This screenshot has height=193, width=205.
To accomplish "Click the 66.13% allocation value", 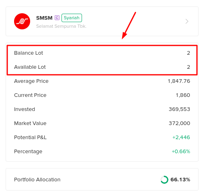I will click(180, 180).
